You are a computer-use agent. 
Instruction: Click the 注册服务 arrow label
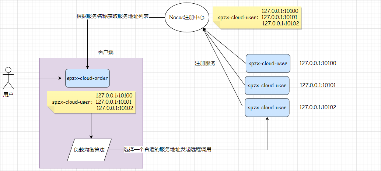pos(205,63)
